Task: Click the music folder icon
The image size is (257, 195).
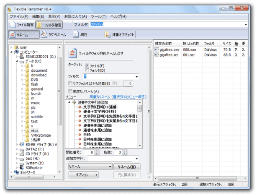Action: (27, 103)
